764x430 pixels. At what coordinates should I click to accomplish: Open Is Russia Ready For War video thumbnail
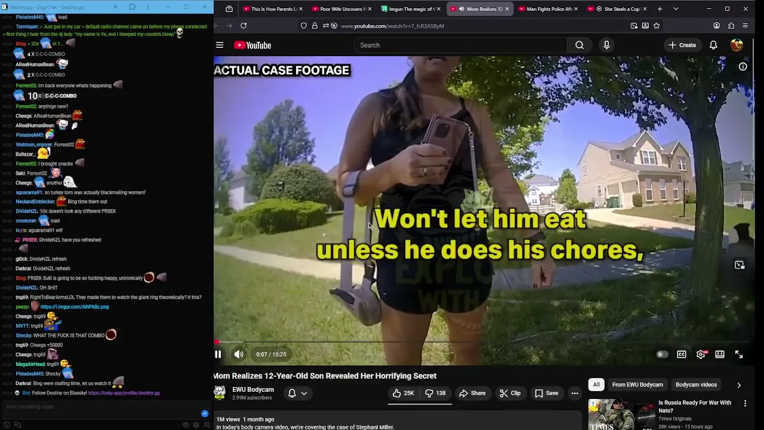pos(621,414)
